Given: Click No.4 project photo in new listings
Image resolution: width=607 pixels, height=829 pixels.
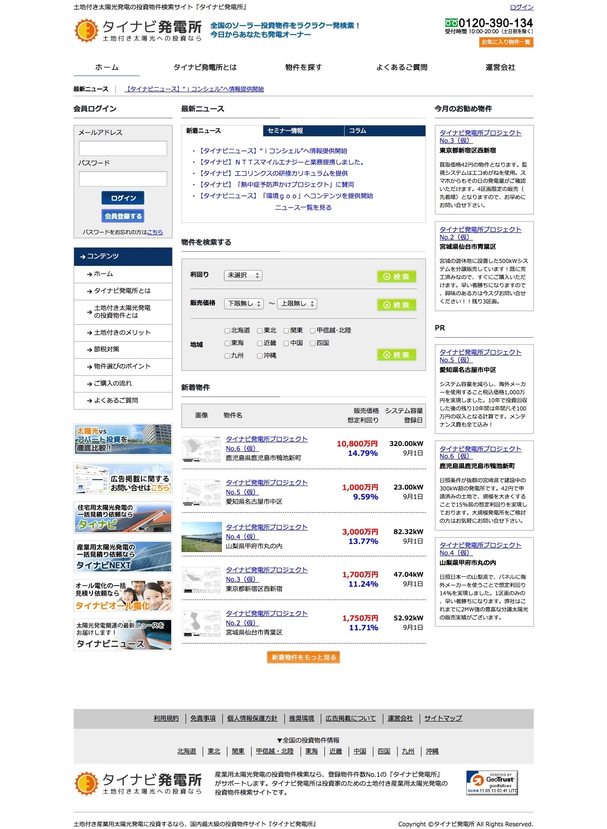Looking at the screenshot, I should (x=202, y=537).
